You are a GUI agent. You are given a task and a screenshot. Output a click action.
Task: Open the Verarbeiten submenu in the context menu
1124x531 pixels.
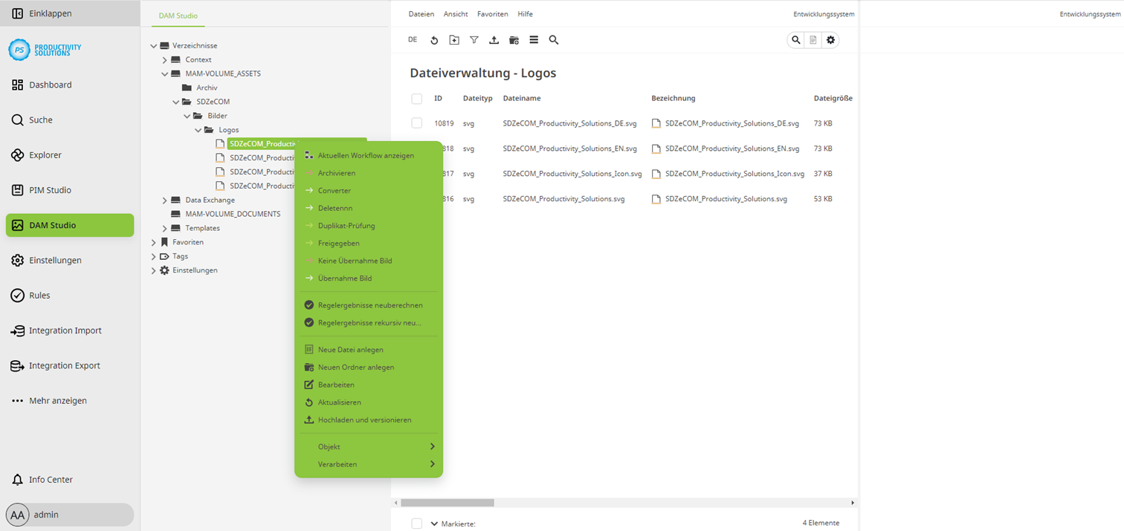tap(337, 464)
